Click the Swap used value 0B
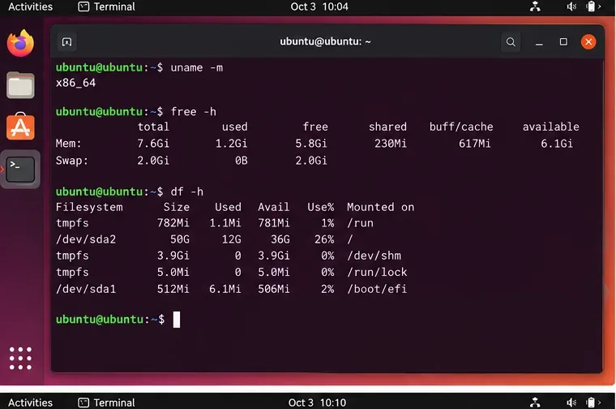This screenshot has width=616, height=409. click(x=242, y=161)
